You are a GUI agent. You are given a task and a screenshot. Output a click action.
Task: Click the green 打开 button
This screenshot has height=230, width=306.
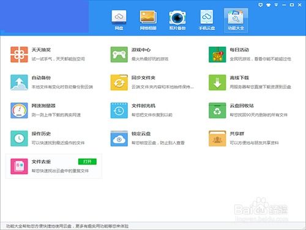pos(88,161)
